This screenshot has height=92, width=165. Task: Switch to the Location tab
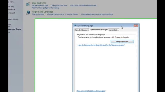pyautogui.click(x=85, y=30)
